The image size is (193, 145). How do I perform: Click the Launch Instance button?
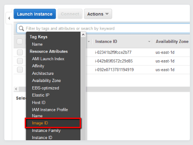point(35,14)
